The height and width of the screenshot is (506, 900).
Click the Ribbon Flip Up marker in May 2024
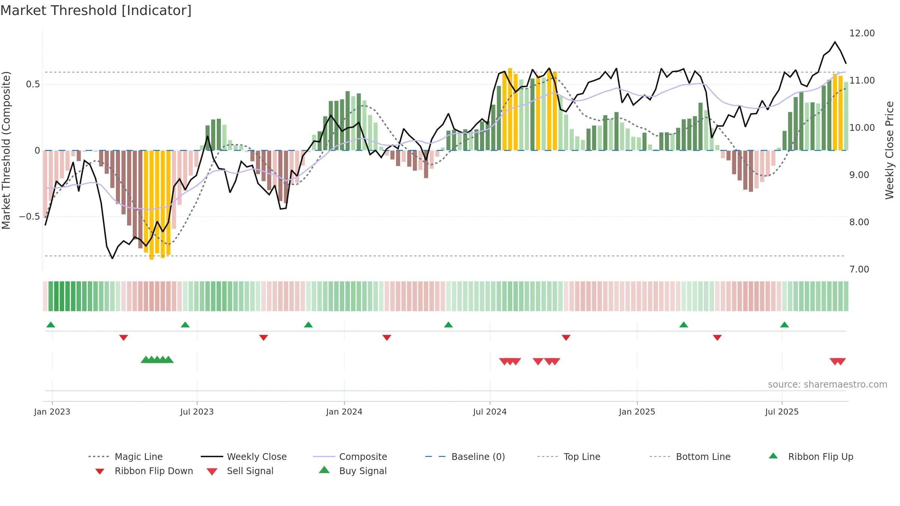click(x=448, y=325)
